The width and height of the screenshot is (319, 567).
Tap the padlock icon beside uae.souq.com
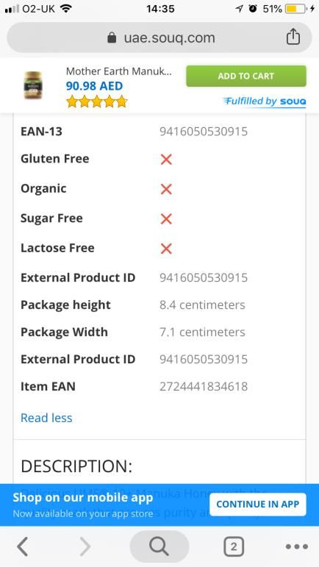(112, 38)
